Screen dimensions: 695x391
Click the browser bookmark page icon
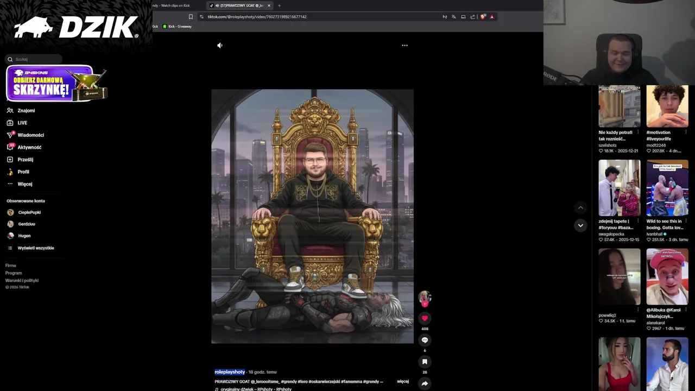click(x=191, y=17)
